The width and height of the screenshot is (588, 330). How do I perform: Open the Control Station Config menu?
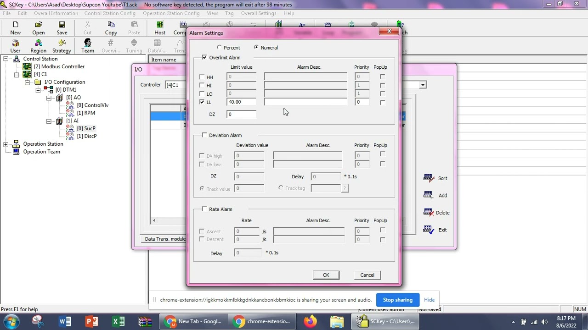click(110, 13)
